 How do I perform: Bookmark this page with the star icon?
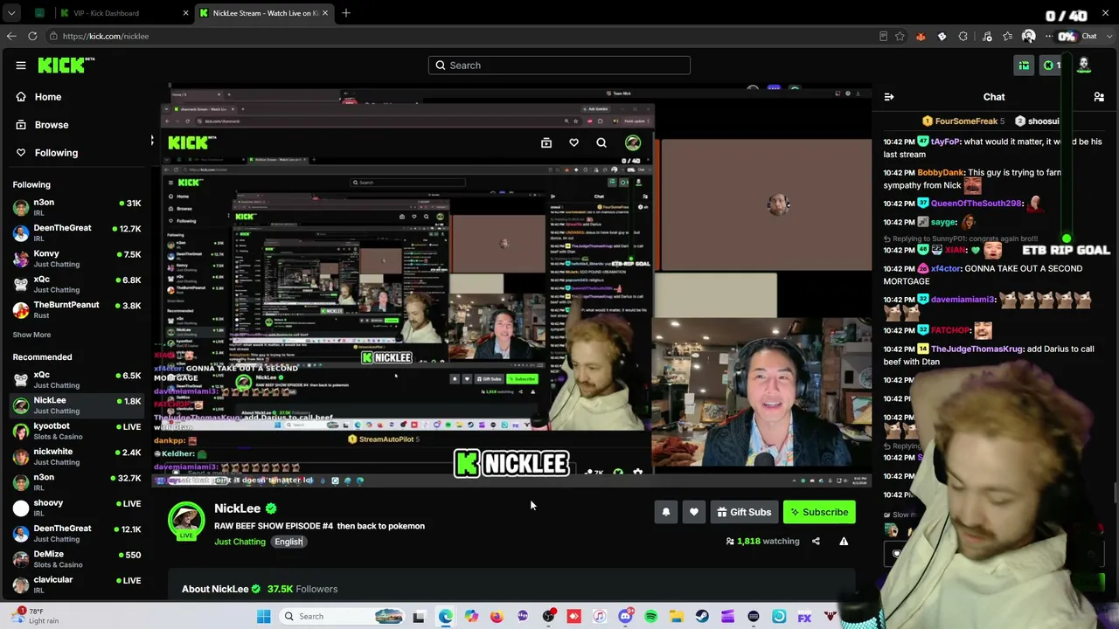(x=900, y=36)
